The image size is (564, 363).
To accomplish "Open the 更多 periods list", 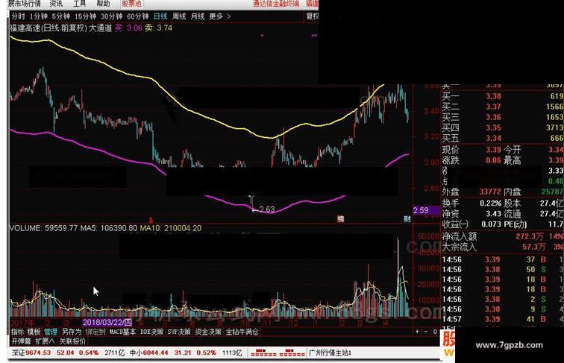I will point(216,16).
